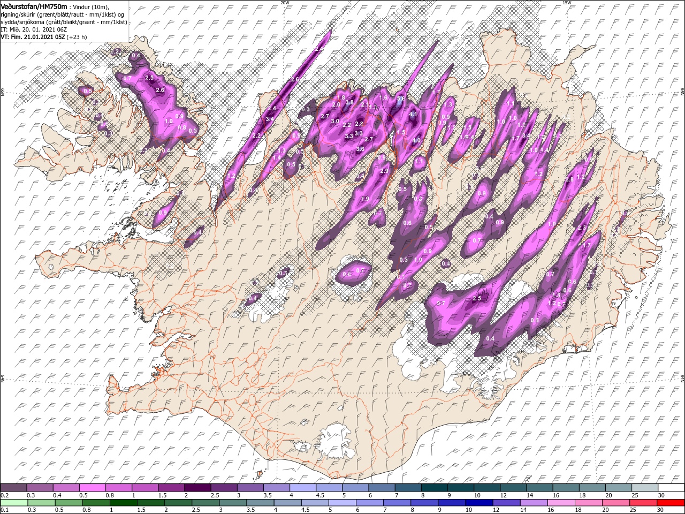The image size is (685, 514).
Task: Click the '3.6' precipitation value on the map
Action: [x=360, y=149]
